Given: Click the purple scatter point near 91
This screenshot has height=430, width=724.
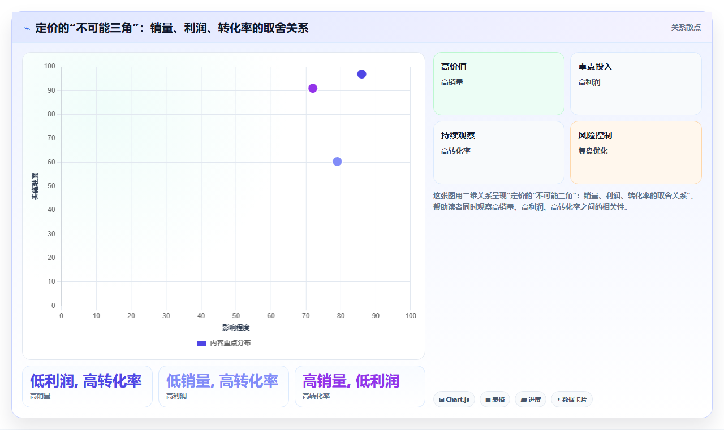Looking at the screenshot, I should coord(313,88).
